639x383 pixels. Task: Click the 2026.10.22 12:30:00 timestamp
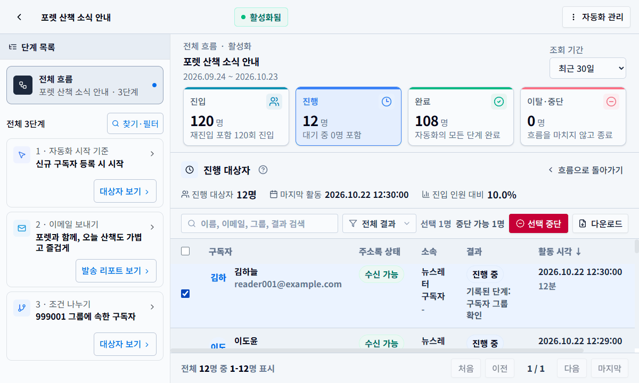tap(580, 272)
